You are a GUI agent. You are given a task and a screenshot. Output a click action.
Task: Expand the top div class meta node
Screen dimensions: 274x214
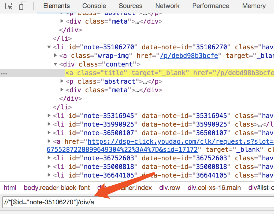(62, 21)
